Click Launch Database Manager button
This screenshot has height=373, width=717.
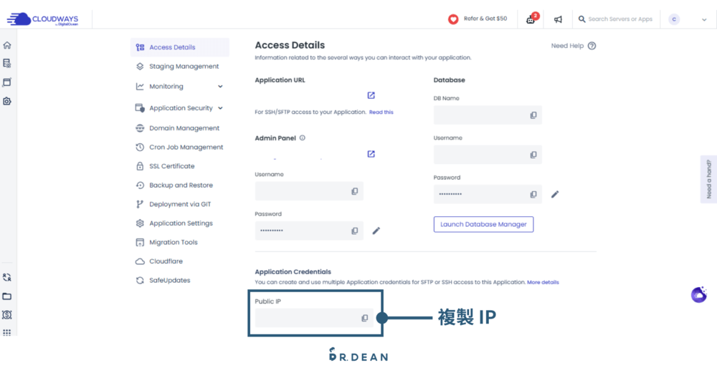(483, 224)
